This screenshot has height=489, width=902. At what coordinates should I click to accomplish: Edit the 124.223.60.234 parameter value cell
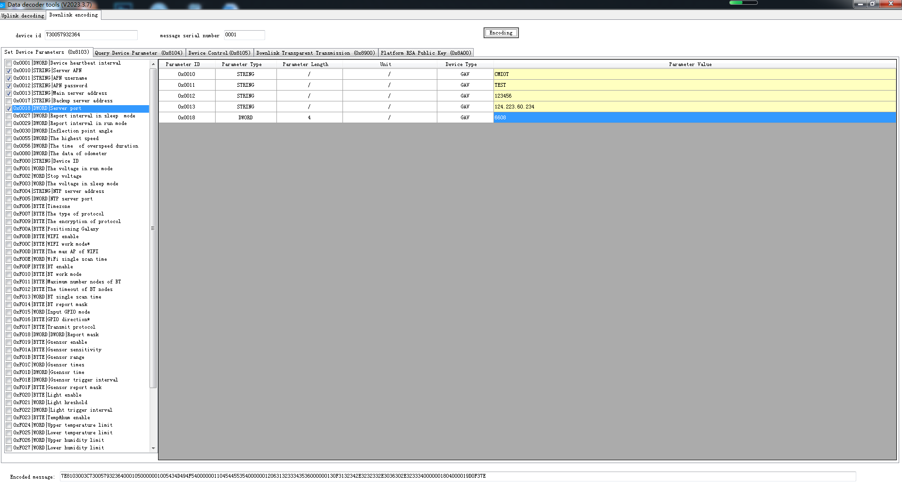click(694, 107)
